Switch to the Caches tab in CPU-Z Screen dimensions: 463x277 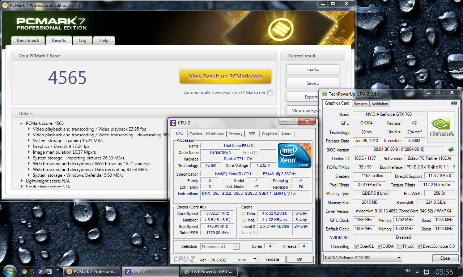[x=196, y=134]
